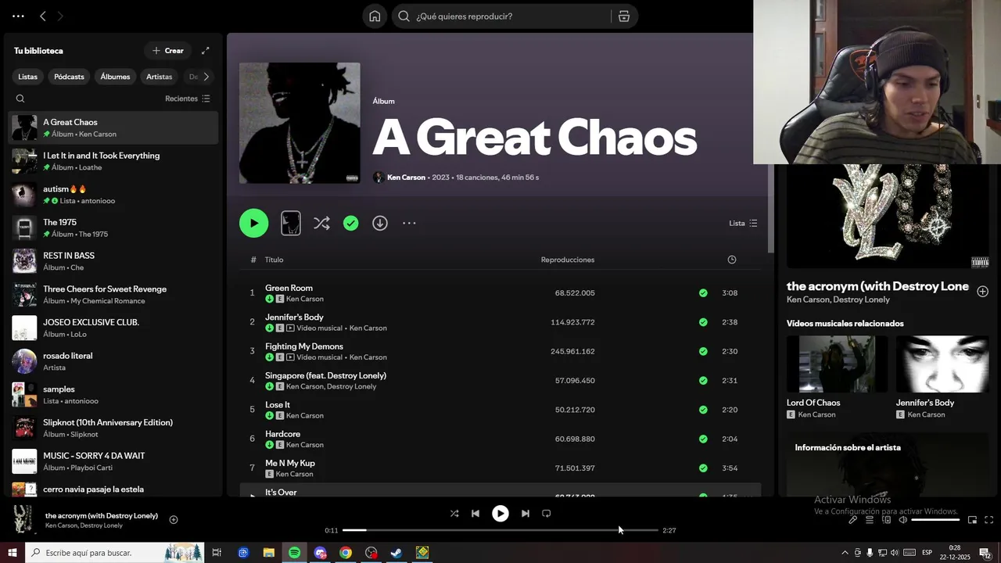
Task: Open the Lista view options dropdown
Action: coord(743,224)
